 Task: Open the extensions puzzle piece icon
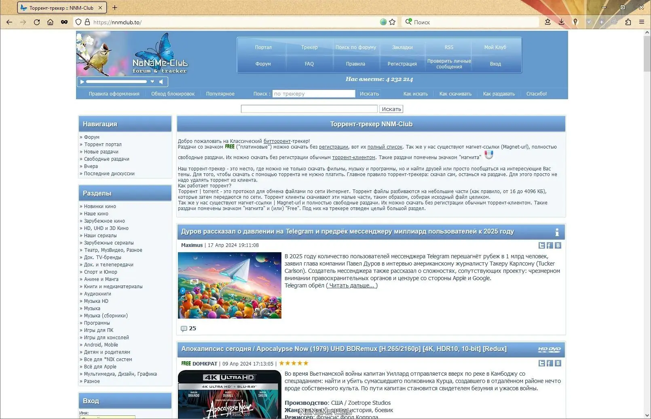628,22
